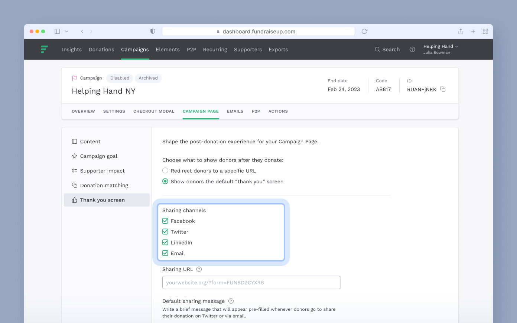This screenshot has height=323, width=517.
Task: Reload the page with the refresh icon
Action: pyautogui.click(x=364, y=31)
